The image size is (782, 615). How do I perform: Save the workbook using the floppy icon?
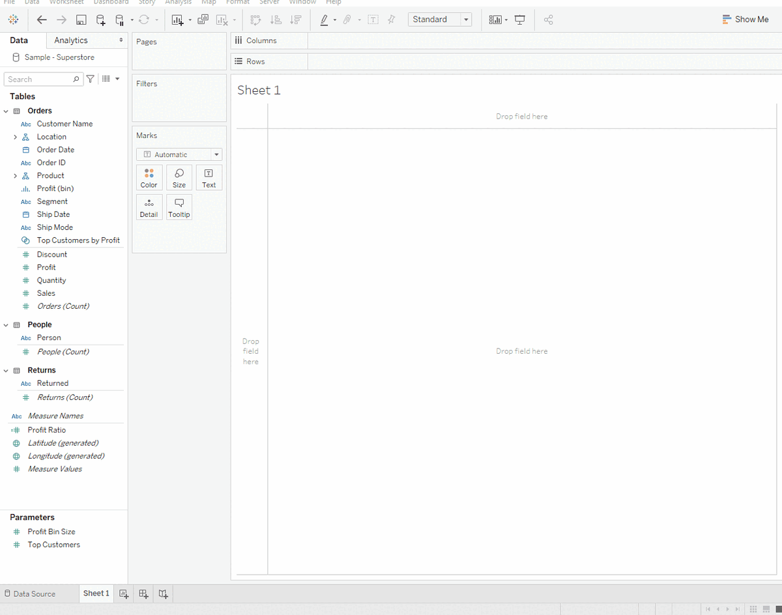tap(81, 20)
